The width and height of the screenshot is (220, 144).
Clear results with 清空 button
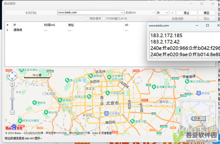pos(206,13)
